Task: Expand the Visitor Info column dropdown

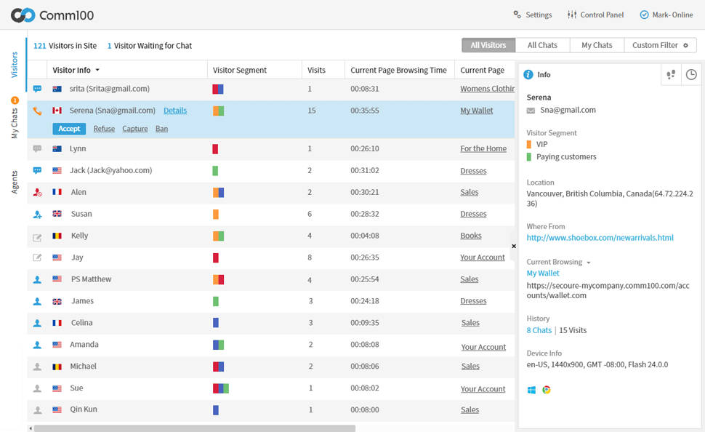Action: click(97, 71)
